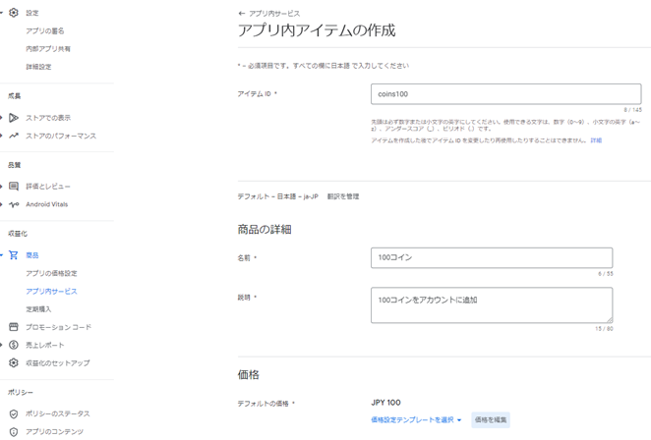
Task: Click the 名前 field containing 100コイン
Action: click(492, 257)
